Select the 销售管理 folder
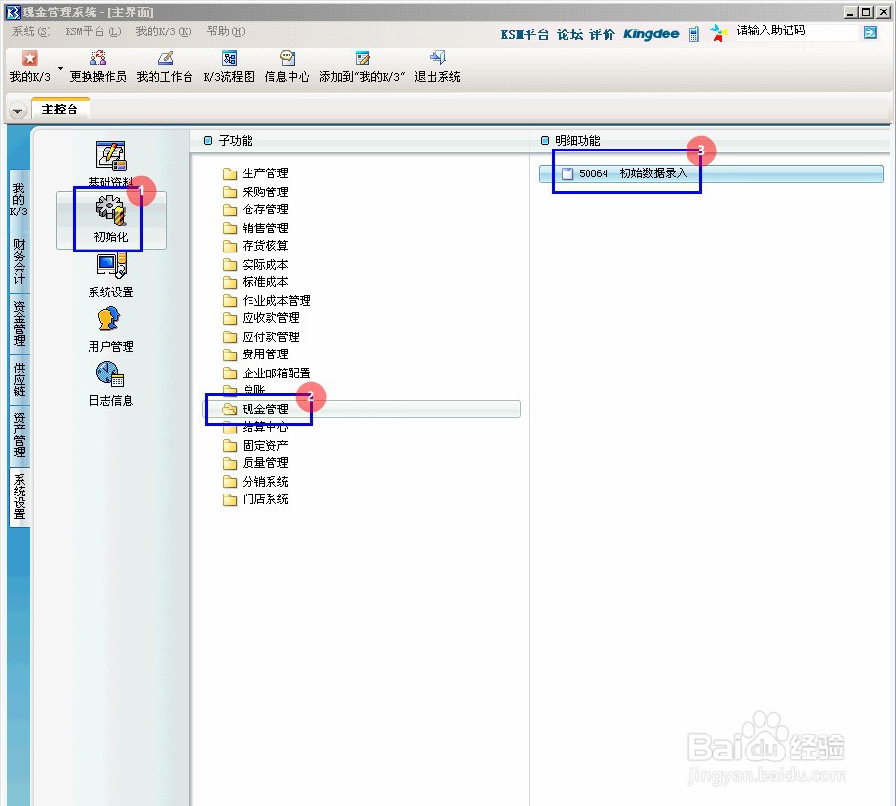The width and height of the screenshot is (896, 806). [255, 228]
